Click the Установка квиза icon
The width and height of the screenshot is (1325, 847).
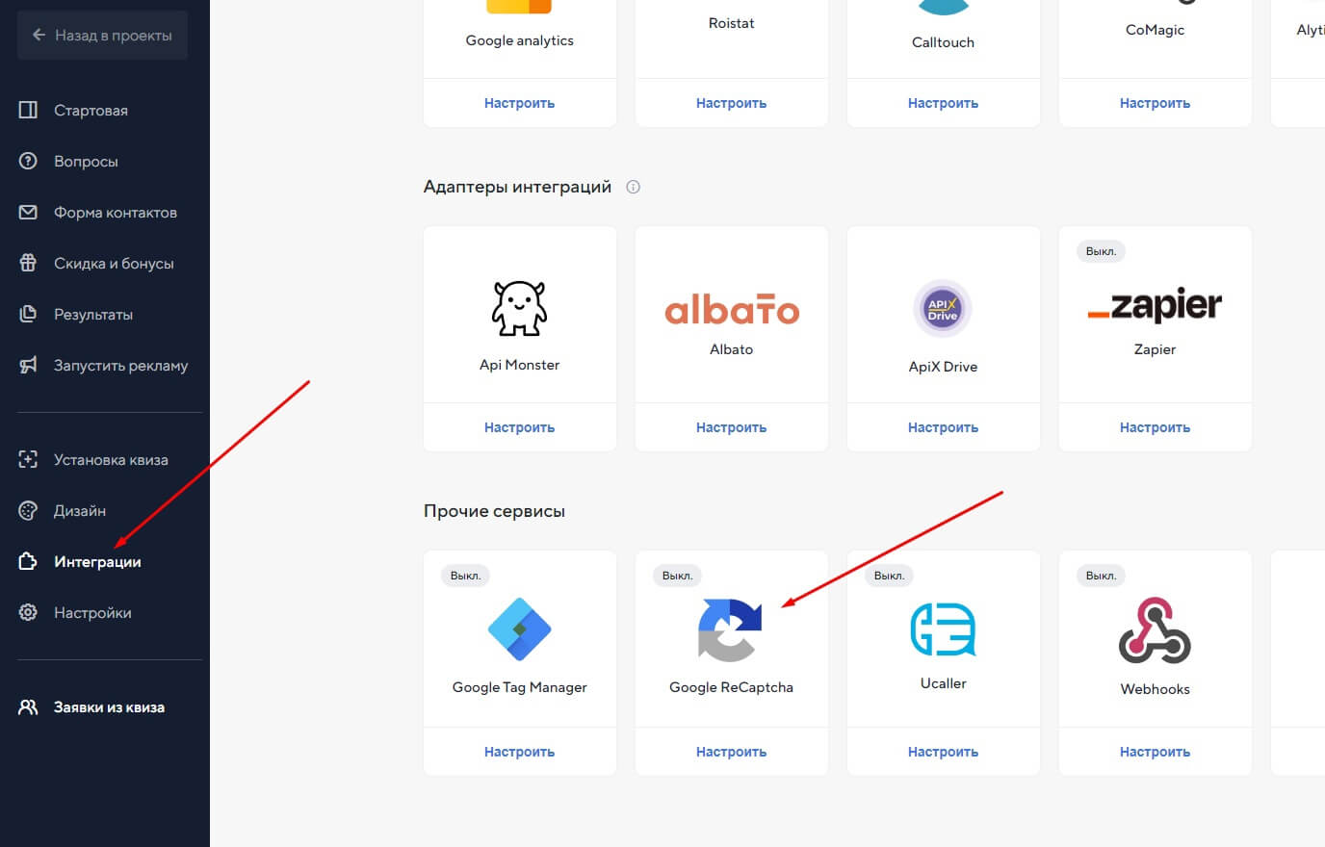coord(28,459)
